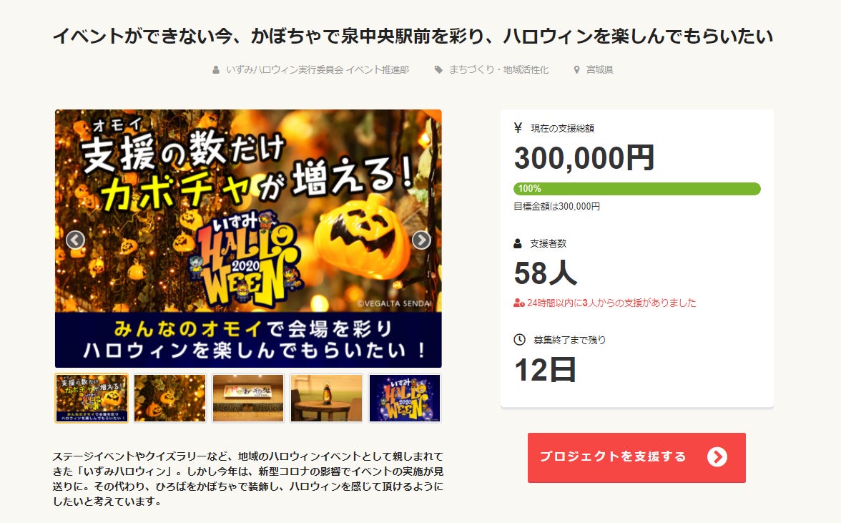This screenshot has height=523, width=841.
Task: Select first thumbnail with pumpkin banner
Action: coord(92,398)
